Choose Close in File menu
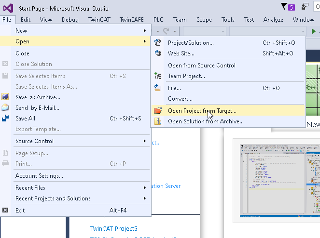The height and width of the screenshot is (238, 320). [x=75, y=53]
